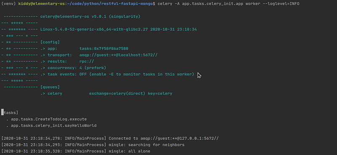This screenshot has width=337, height=155.
Task: Click the Linux-5.4.0-52-generic platform line
Action: click(x=118, y=29)
